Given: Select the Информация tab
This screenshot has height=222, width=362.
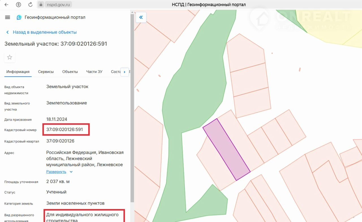Looking at the screenshot, I should tap(18, 72).
